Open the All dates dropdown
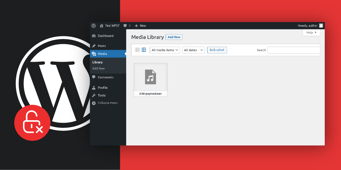Screen dimensions: 341x170 coord(194,50)
